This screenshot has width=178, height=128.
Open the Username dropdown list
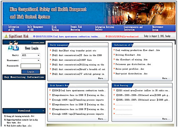31,60
